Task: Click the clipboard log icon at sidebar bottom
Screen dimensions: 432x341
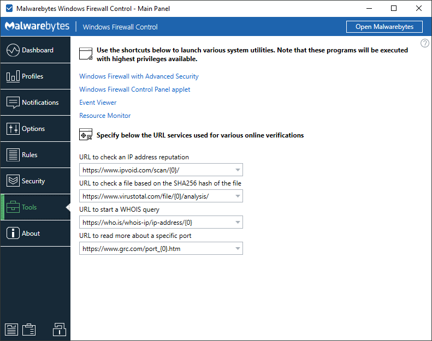Action: (x=29, y=330)
